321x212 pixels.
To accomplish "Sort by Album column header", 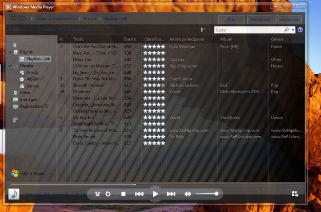I will 226,39.
